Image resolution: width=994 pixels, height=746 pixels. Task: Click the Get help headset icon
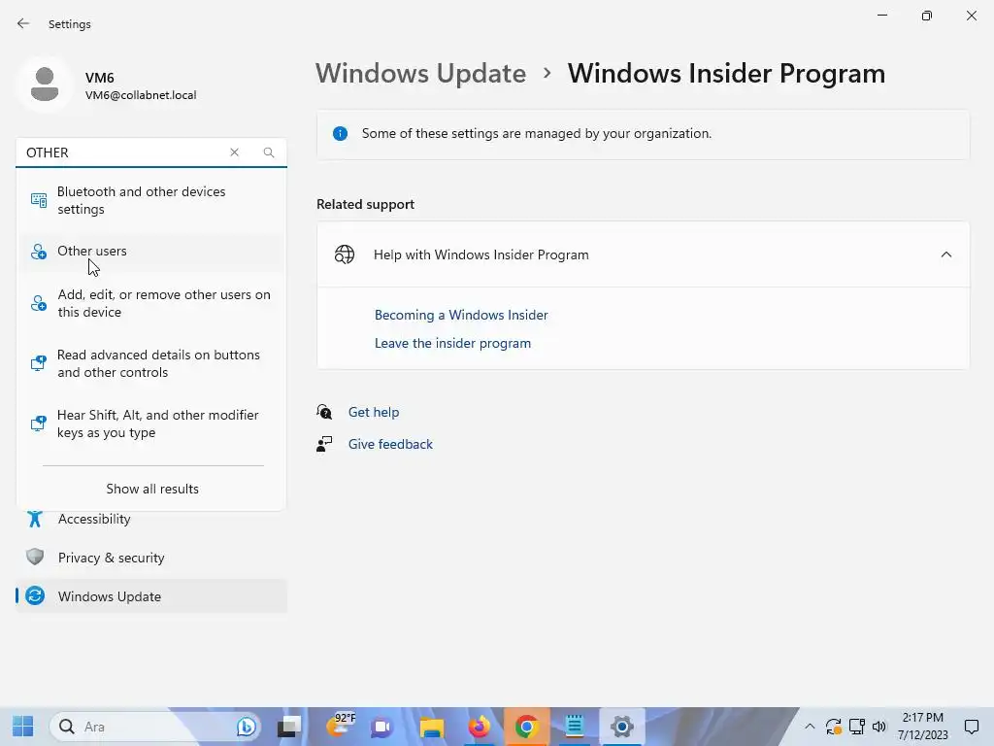324,412
